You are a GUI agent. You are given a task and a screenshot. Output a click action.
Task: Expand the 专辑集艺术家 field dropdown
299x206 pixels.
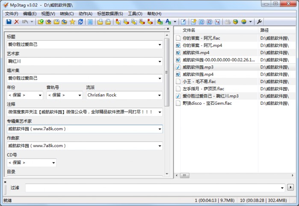[160, 129]
